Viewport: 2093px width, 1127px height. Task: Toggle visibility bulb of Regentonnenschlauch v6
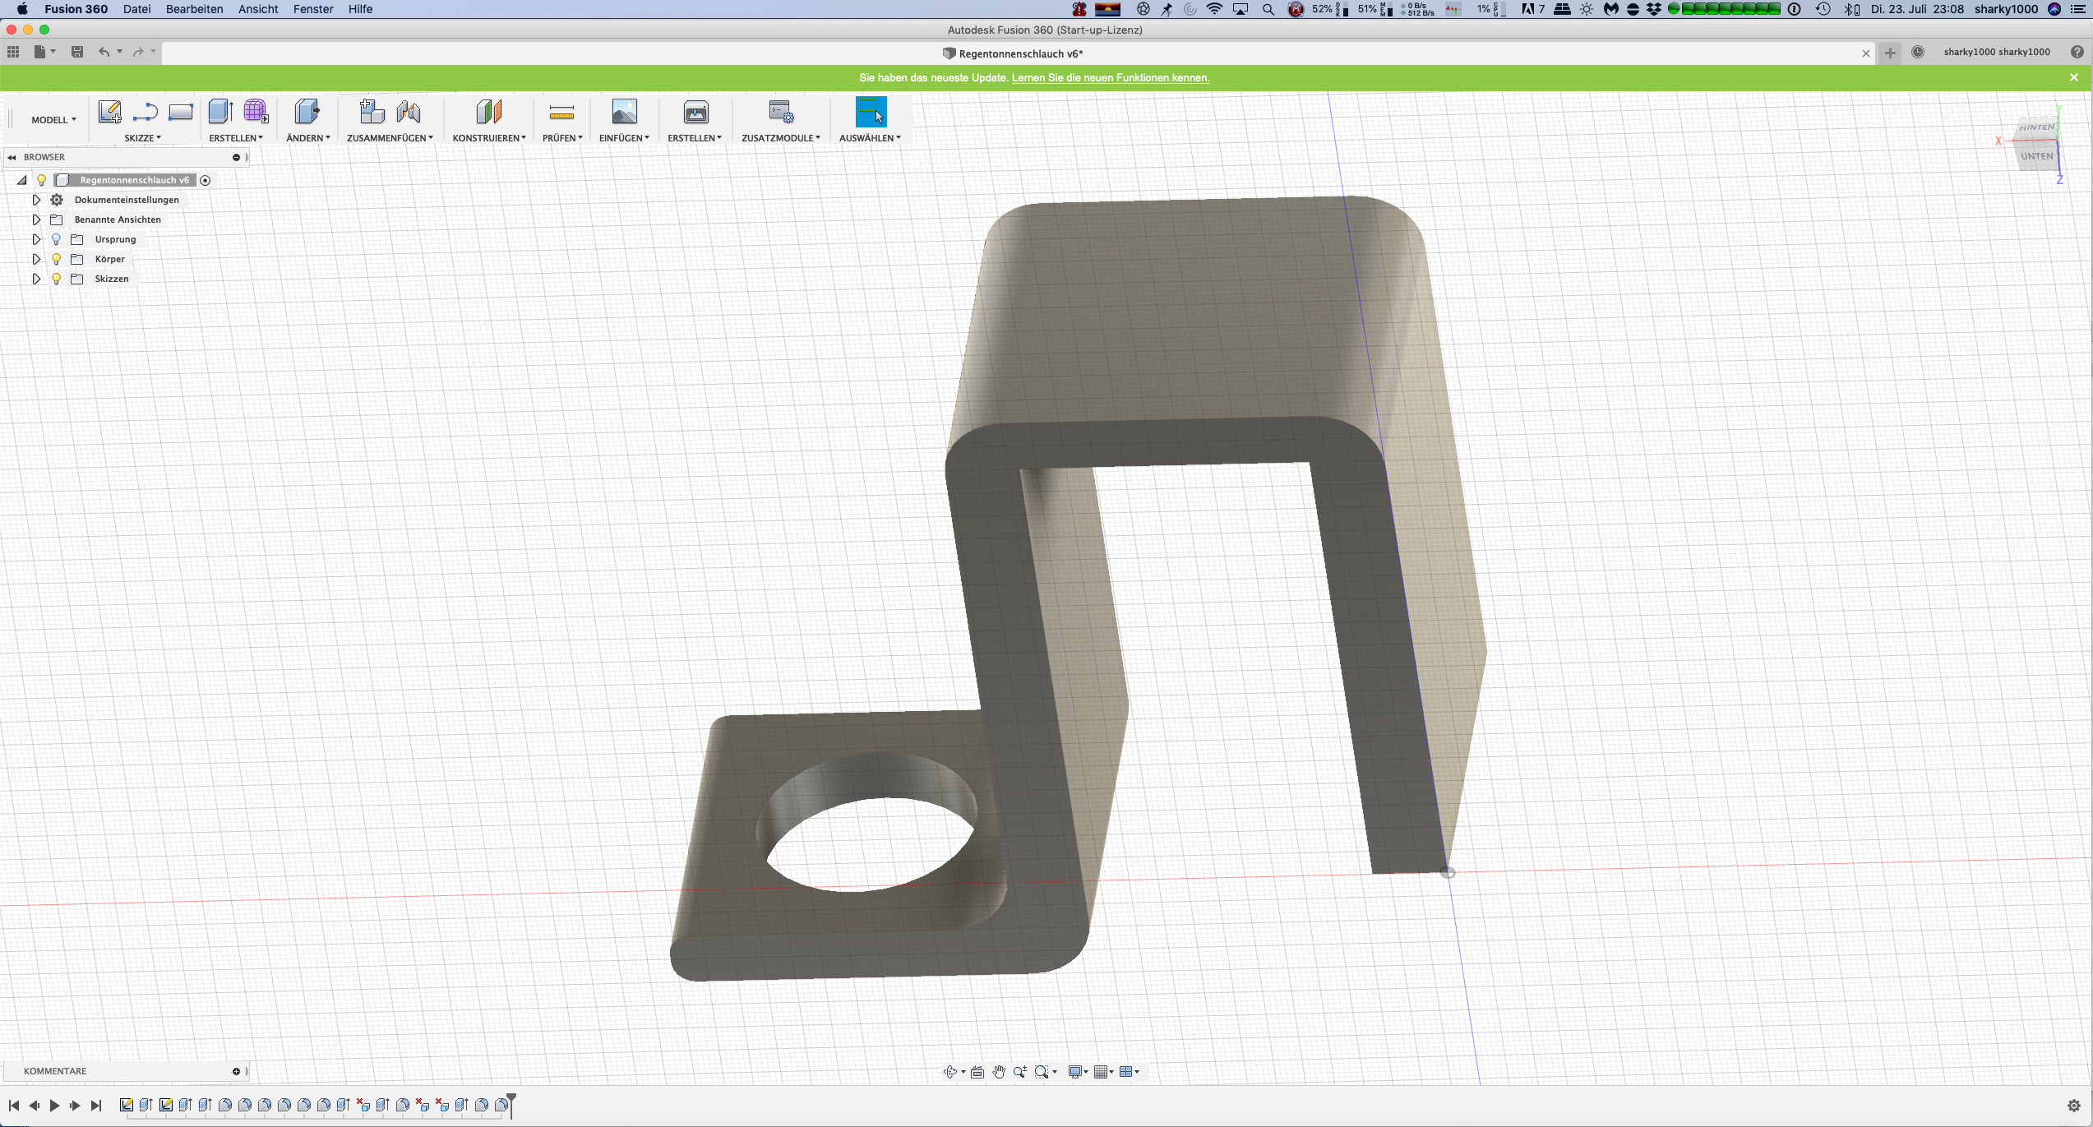(42, 180)
